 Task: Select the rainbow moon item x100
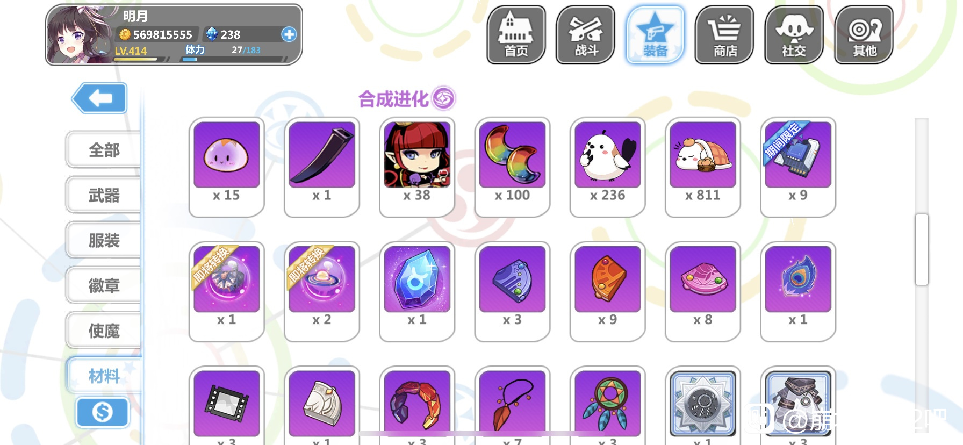(x=512, y=167)
